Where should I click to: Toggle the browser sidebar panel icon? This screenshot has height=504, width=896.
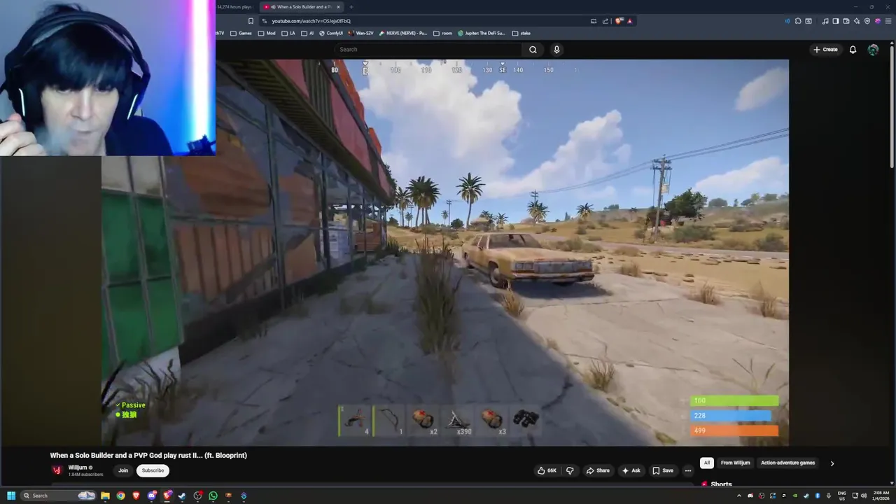(835, 21)
